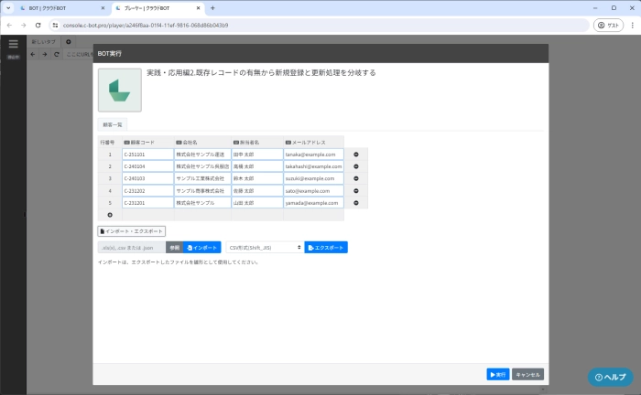
Task: Delete row 3 using its minus icon
Action: (x=355, y=178)
